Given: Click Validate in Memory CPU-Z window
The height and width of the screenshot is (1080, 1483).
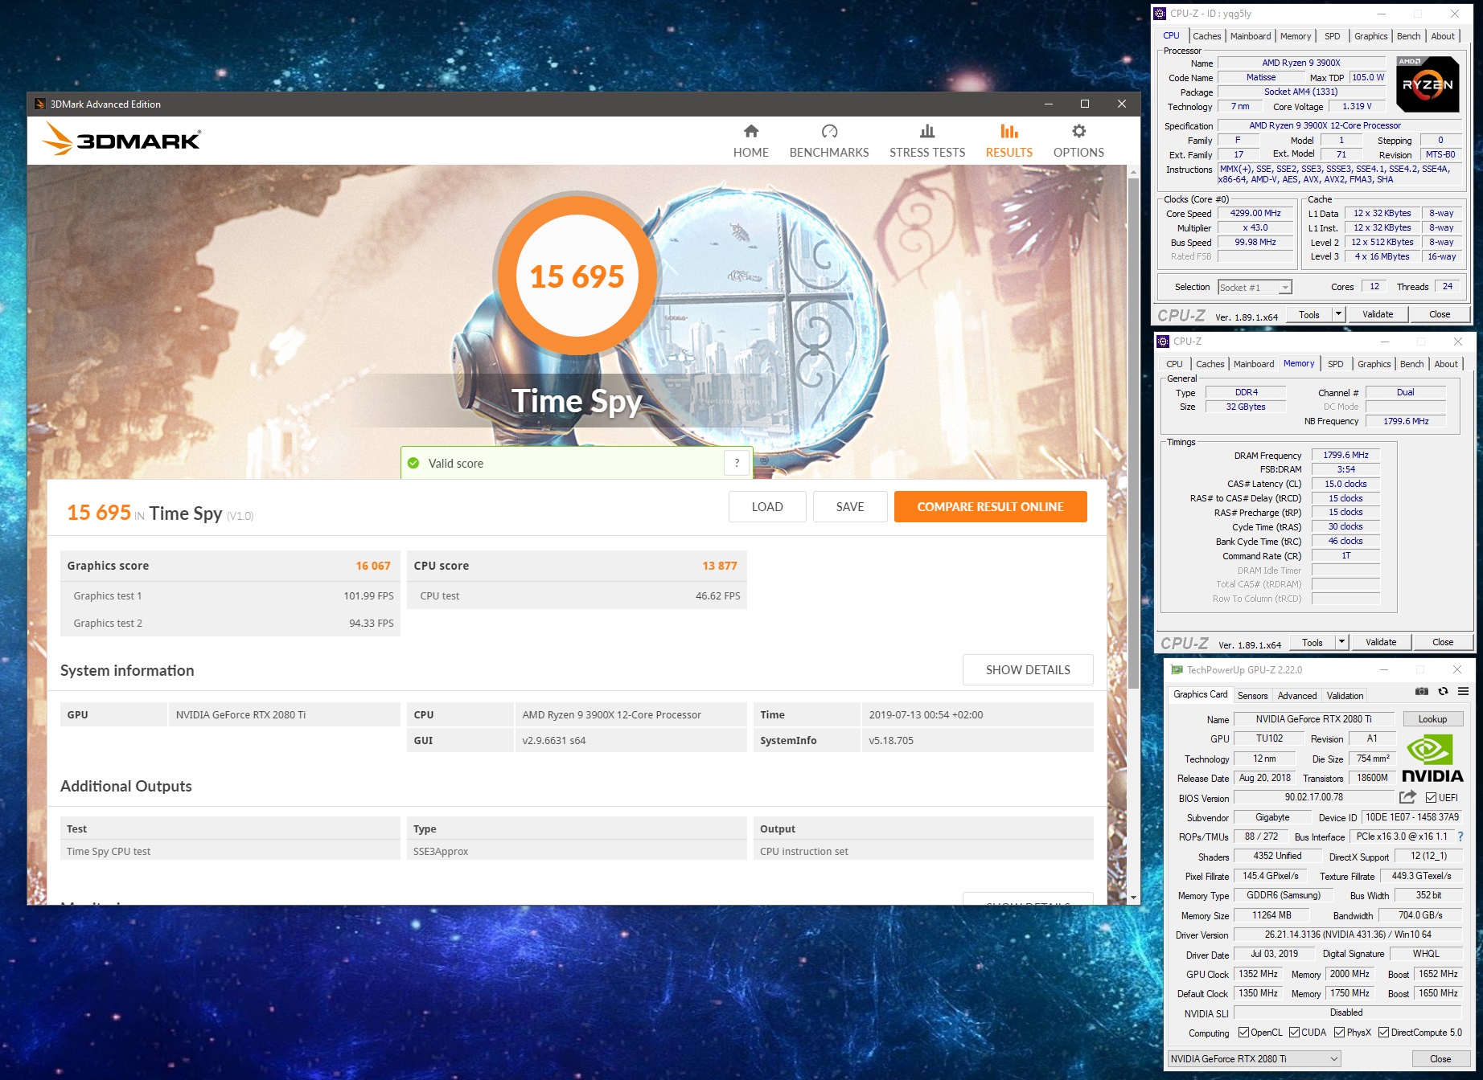Looking at the screenshot, I should pos(1381,642).
